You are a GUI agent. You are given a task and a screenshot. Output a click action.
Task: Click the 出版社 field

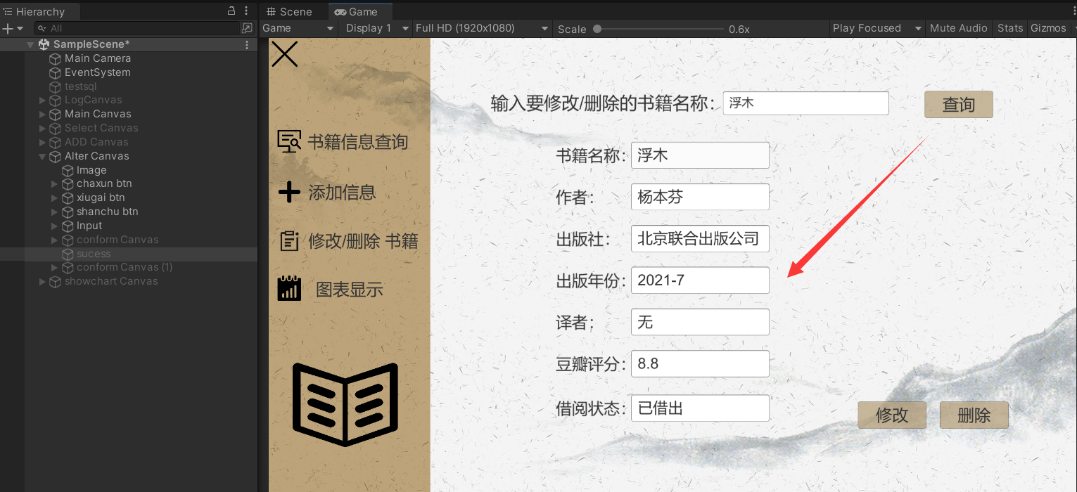coord(700,239)
